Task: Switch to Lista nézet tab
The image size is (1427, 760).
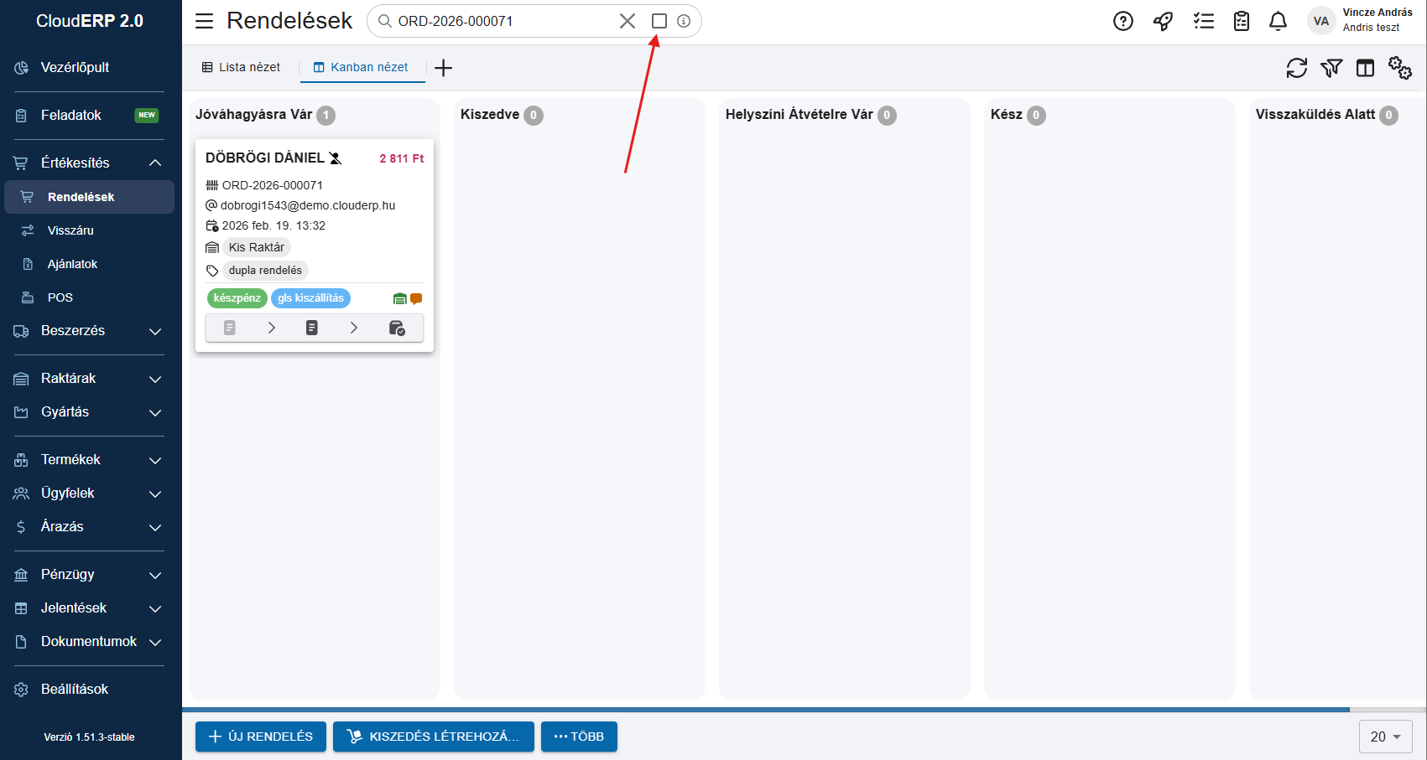Action: 242,67
